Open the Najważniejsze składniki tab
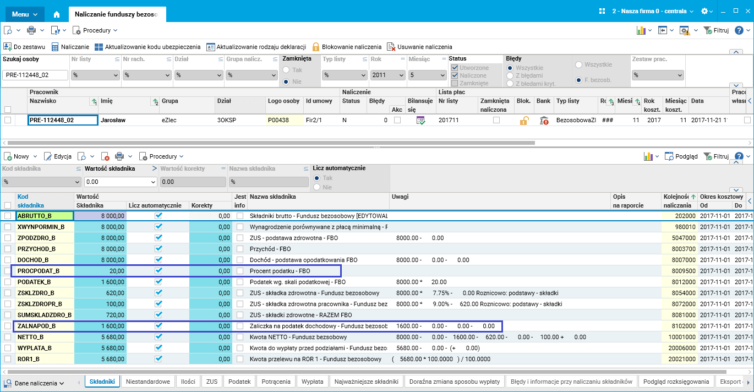Screen dimensions: 754x392 366,381
